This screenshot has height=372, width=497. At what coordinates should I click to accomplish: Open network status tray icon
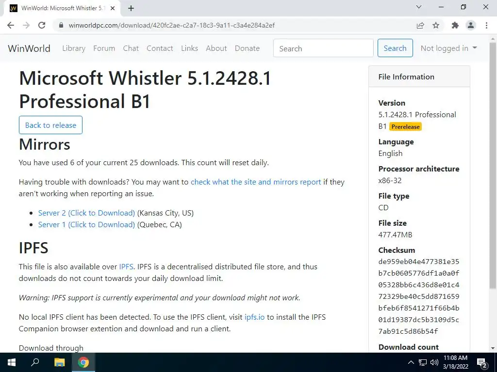(x=423, y=362)
